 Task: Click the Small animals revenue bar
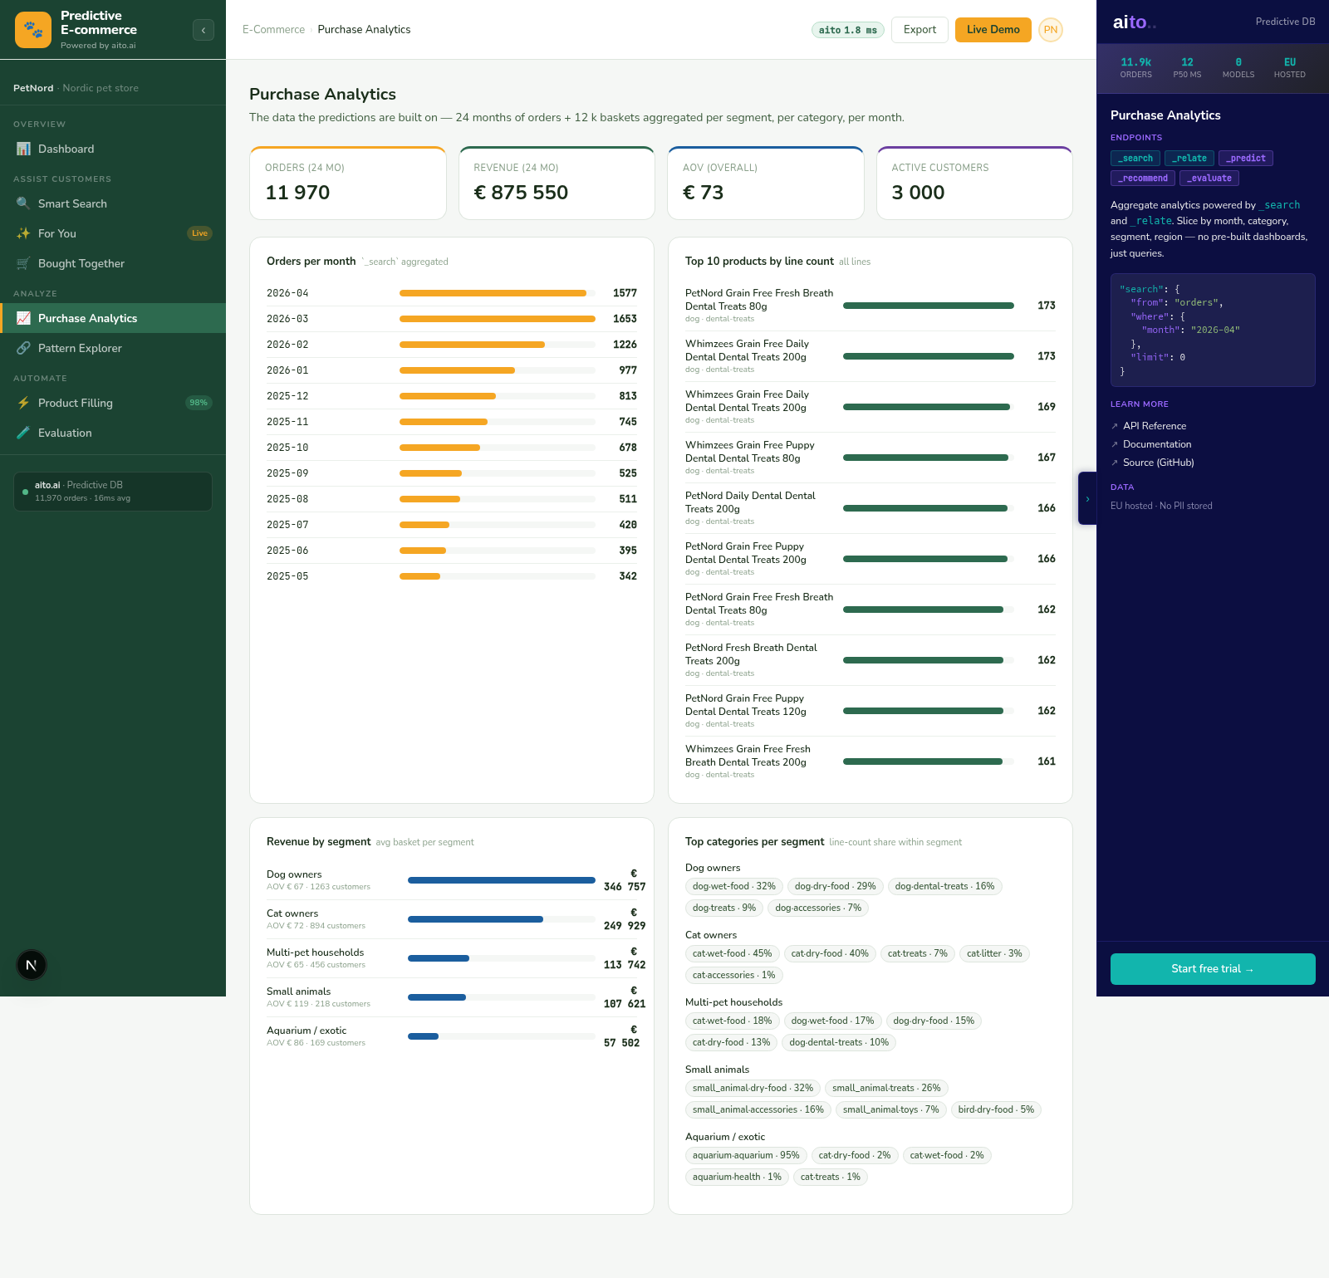[437, 997]
